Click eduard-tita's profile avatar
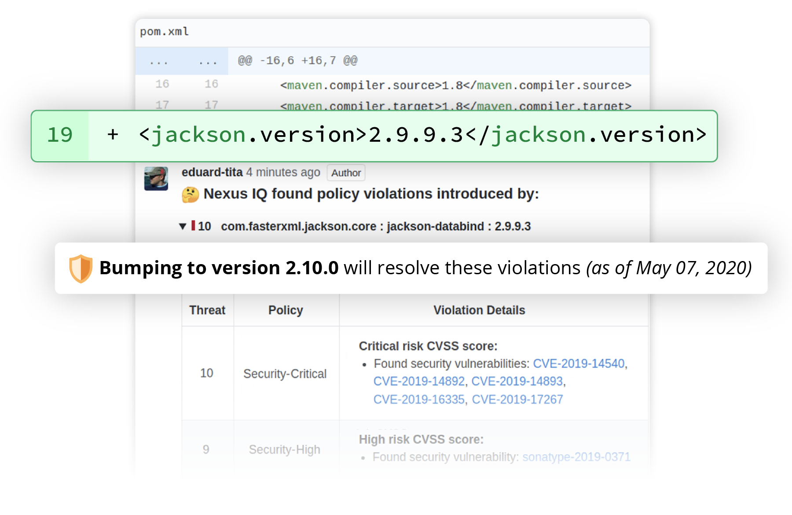Viewport: 792px width, 515px height. tap(156, 178)
